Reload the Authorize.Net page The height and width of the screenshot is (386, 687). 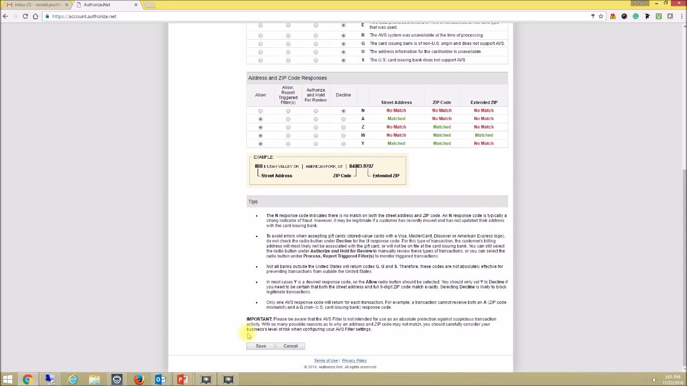point(25,16)
